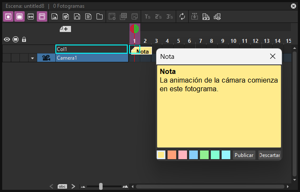This screenshot has width=300, height=192.
Task: Click the Descartar button
Action: tap(270, 155)
